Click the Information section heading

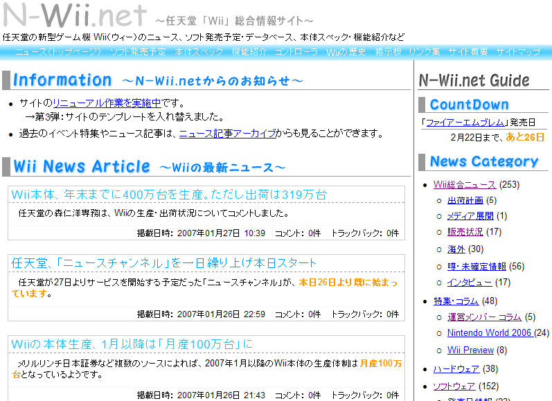(x=62, y=80)
